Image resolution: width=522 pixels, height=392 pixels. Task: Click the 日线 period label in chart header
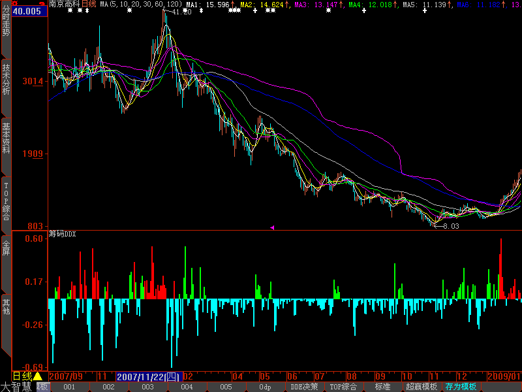(89, 5)
